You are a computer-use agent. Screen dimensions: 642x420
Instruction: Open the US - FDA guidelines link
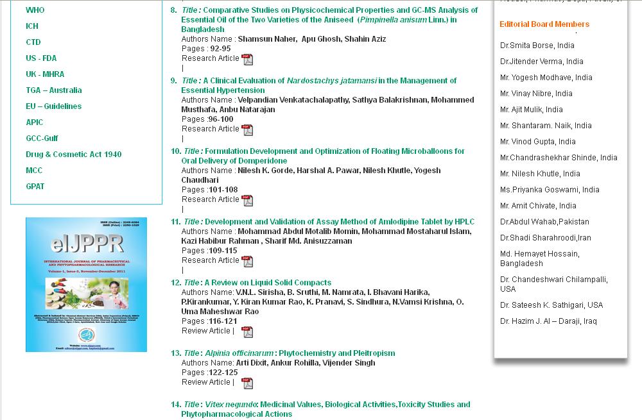pyautogui.click(x=41, y=58)
